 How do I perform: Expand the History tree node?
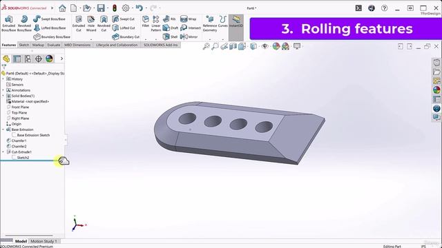3,79
